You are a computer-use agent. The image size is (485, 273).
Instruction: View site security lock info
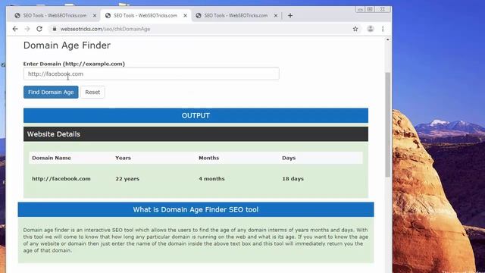pyautogui.click(x=55, y=29)
